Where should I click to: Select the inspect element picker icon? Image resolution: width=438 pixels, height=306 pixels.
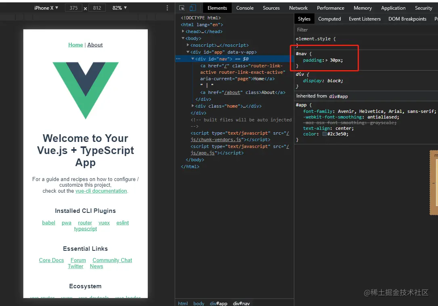tap(182, 8)
